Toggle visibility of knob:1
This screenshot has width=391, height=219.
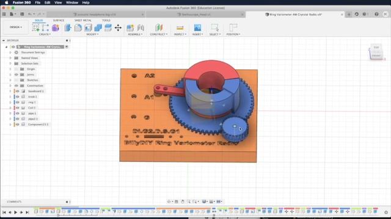[x=17, y=97]
